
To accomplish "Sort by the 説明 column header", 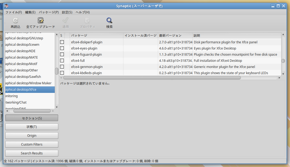I will point(237,35).
